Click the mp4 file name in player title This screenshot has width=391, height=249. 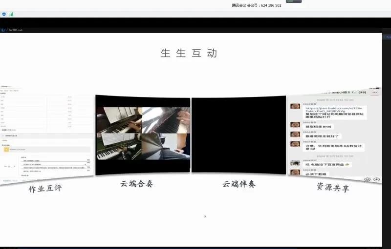[x=16, y=30]
